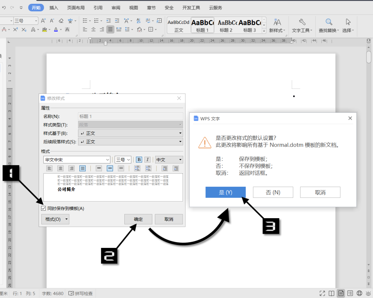The image size is (373, 298).
Task: Click the vertical scrollbar thumb
Action: tap(369, 57)
